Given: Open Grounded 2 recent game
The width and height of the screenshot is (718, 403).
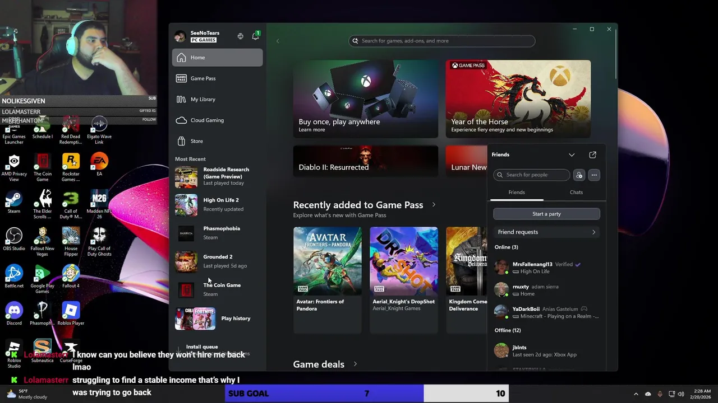Looking at the screenshot, I should [218, 261].
